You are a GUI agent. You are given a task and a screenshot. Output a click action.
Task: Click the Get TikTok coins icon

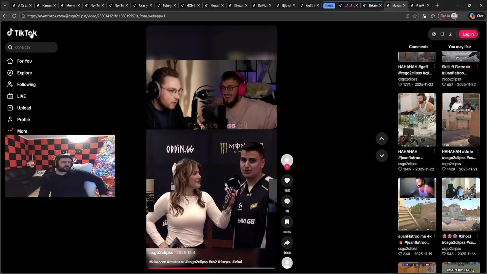pos(434,34)
